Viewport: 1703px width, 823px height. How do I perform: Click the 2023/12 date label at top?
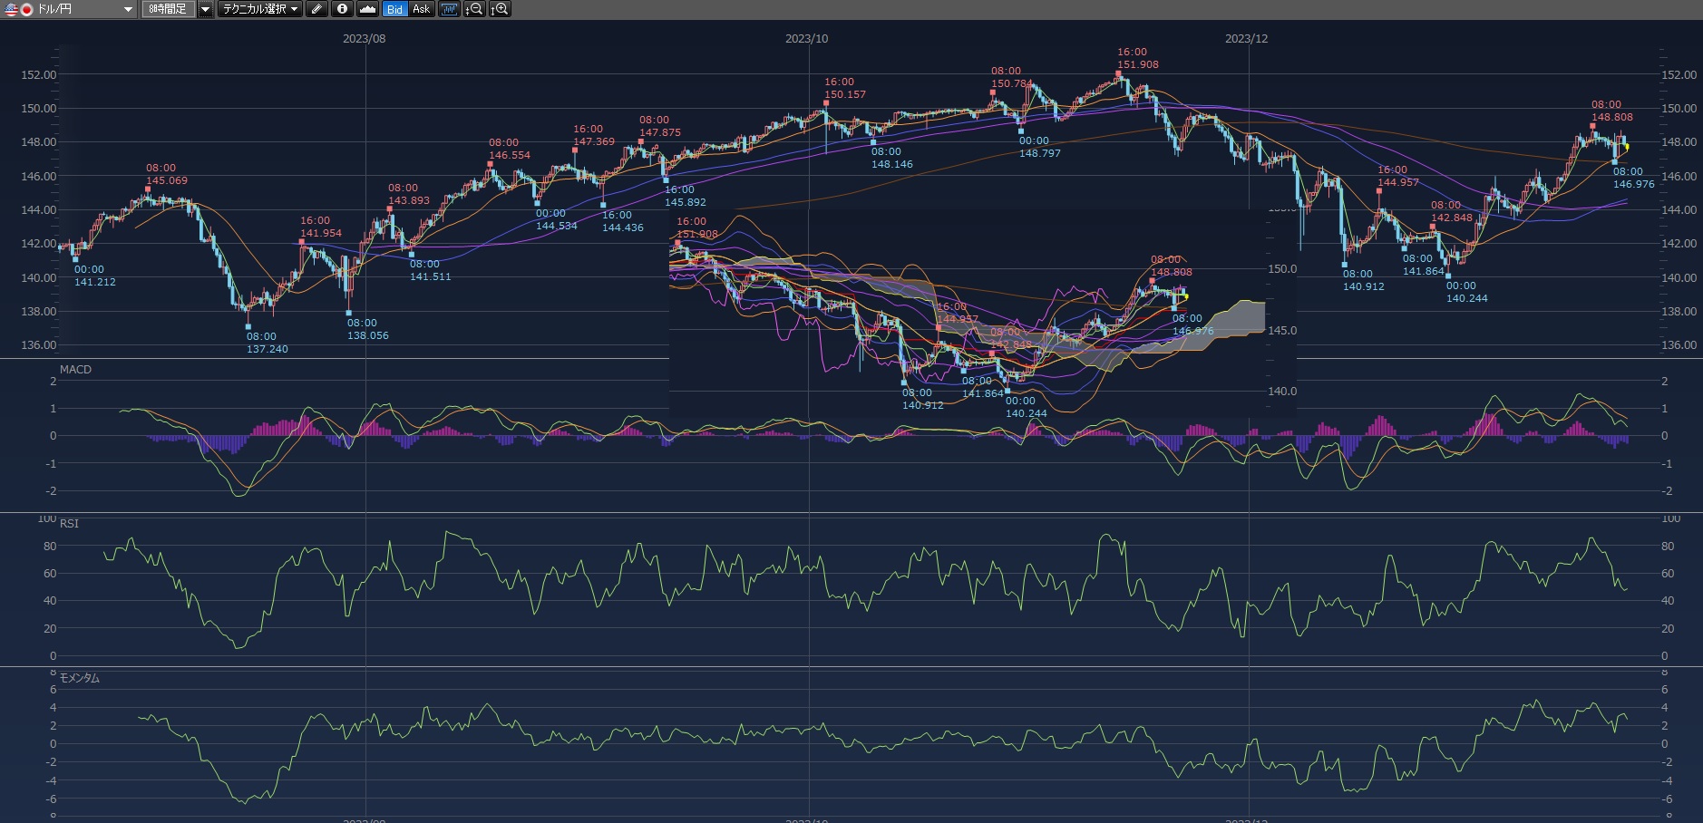click(x=1246, y=38)
